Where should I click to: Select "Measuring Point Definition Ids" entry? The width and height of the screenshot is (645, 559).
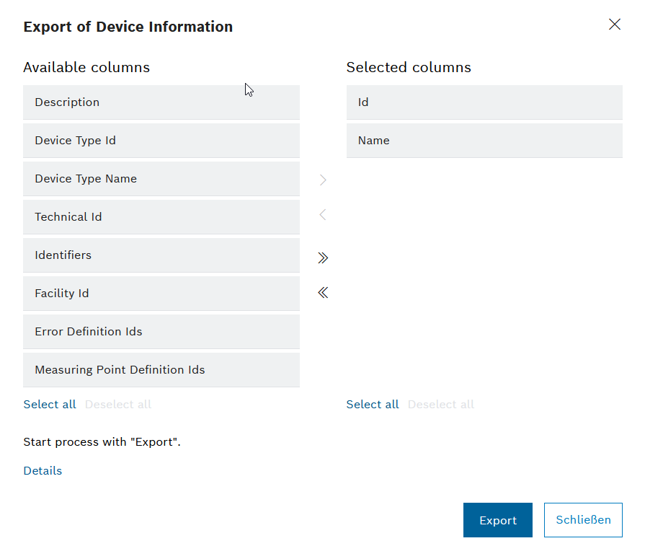tap(161, 369)
